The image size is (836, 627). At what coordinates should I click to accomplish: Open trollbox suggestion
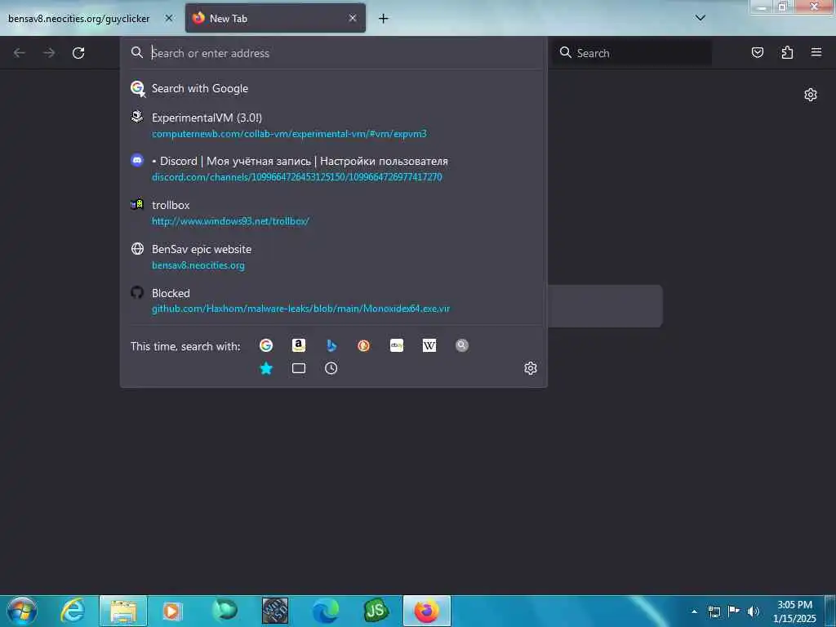pos(334,213)
